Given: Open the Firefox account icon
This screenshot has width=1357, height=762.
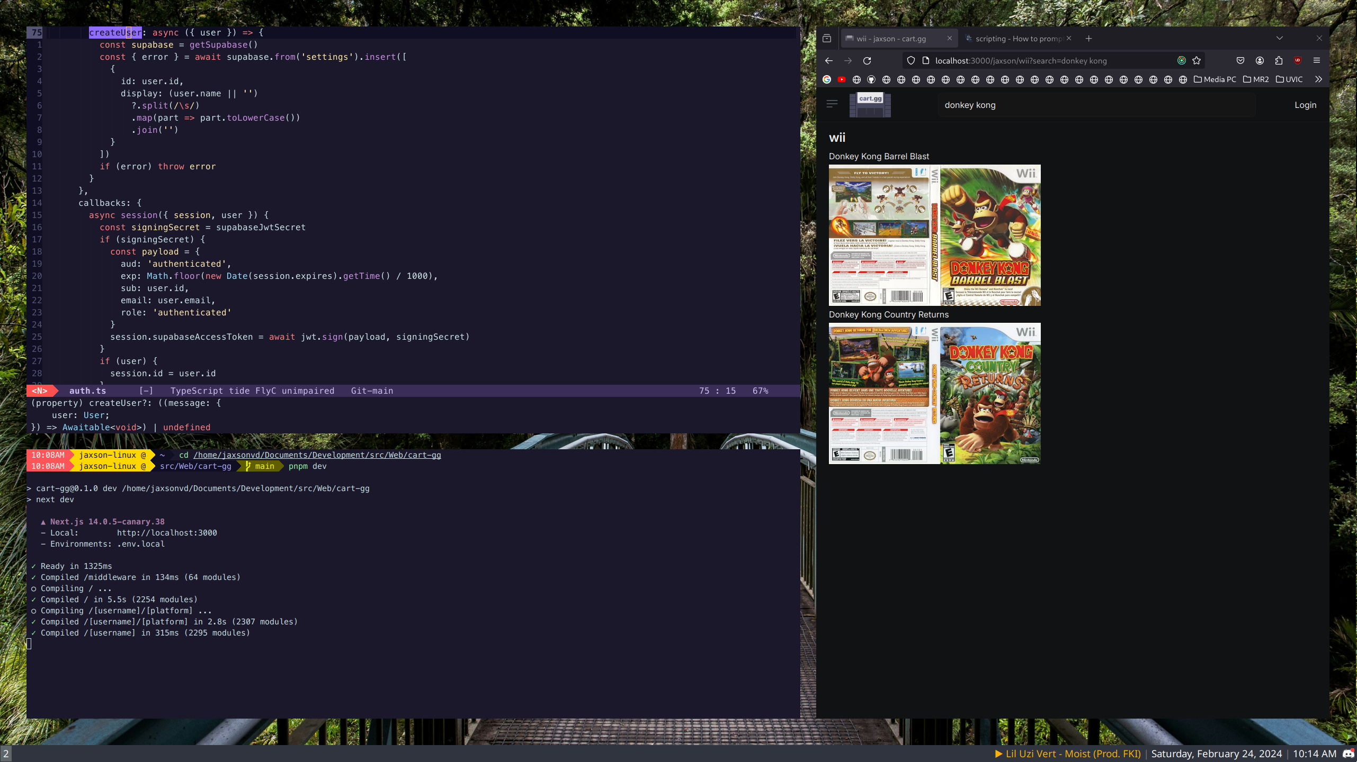Looking at the screenshot, I should point(1260,61).
